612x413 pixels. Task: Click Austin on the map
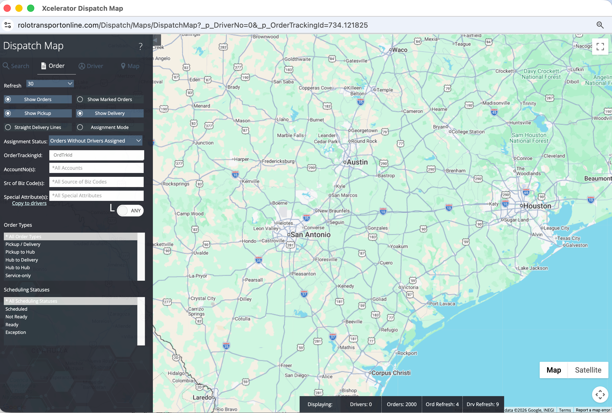[x=357, y=162]
